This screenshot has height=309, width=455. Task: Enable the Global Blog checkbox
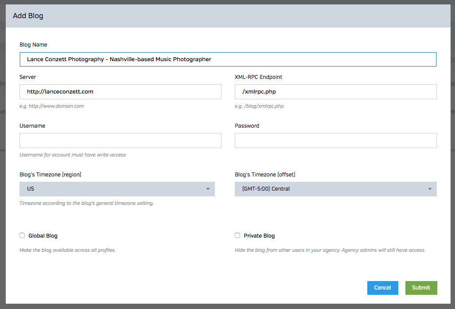22,235
